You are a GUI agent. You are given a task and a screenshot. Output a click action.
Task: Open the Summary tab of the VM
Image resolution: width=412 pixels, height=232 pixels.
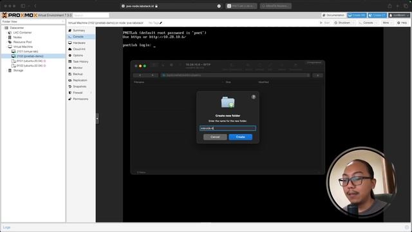(x=79, y=30)
